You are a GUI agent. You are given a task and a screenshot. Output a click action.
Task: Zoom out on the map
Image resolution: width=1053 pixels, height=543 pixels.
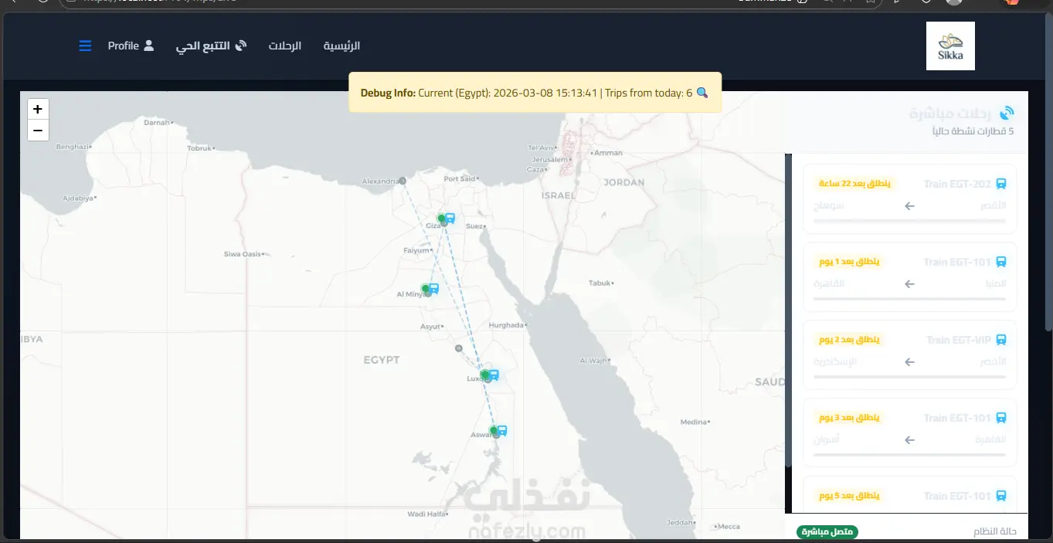[38, 131]
